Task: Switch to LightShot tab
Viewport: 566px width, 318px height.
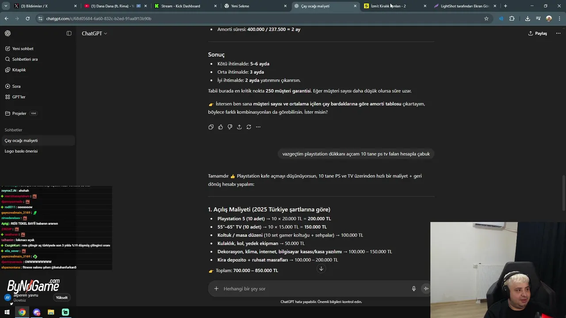Action: click(465, 6)
